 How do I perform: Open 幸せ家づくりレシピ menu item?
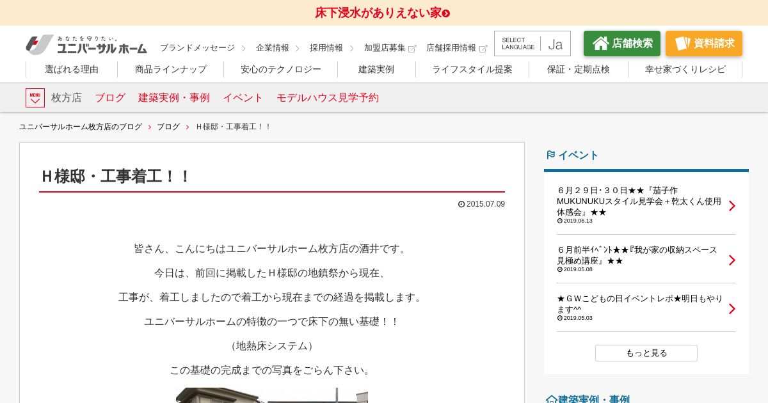point(685,69)
